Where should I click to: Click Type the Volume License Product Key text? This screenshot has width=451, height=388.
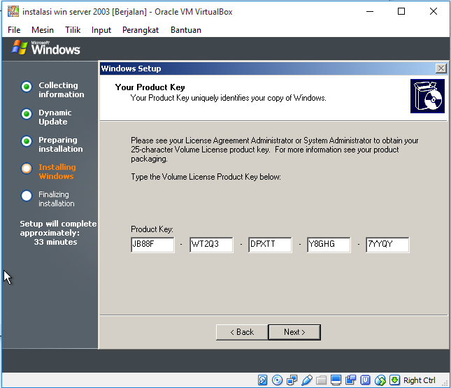(x=206, y=177)
